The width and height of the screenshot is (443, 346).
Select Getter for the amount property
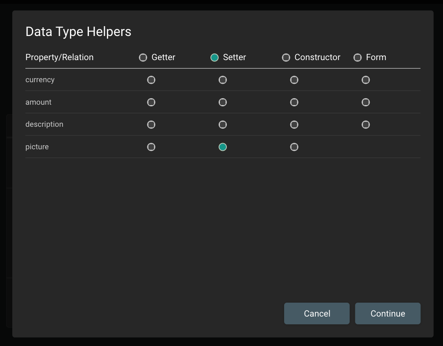click(x=151, y=102)
